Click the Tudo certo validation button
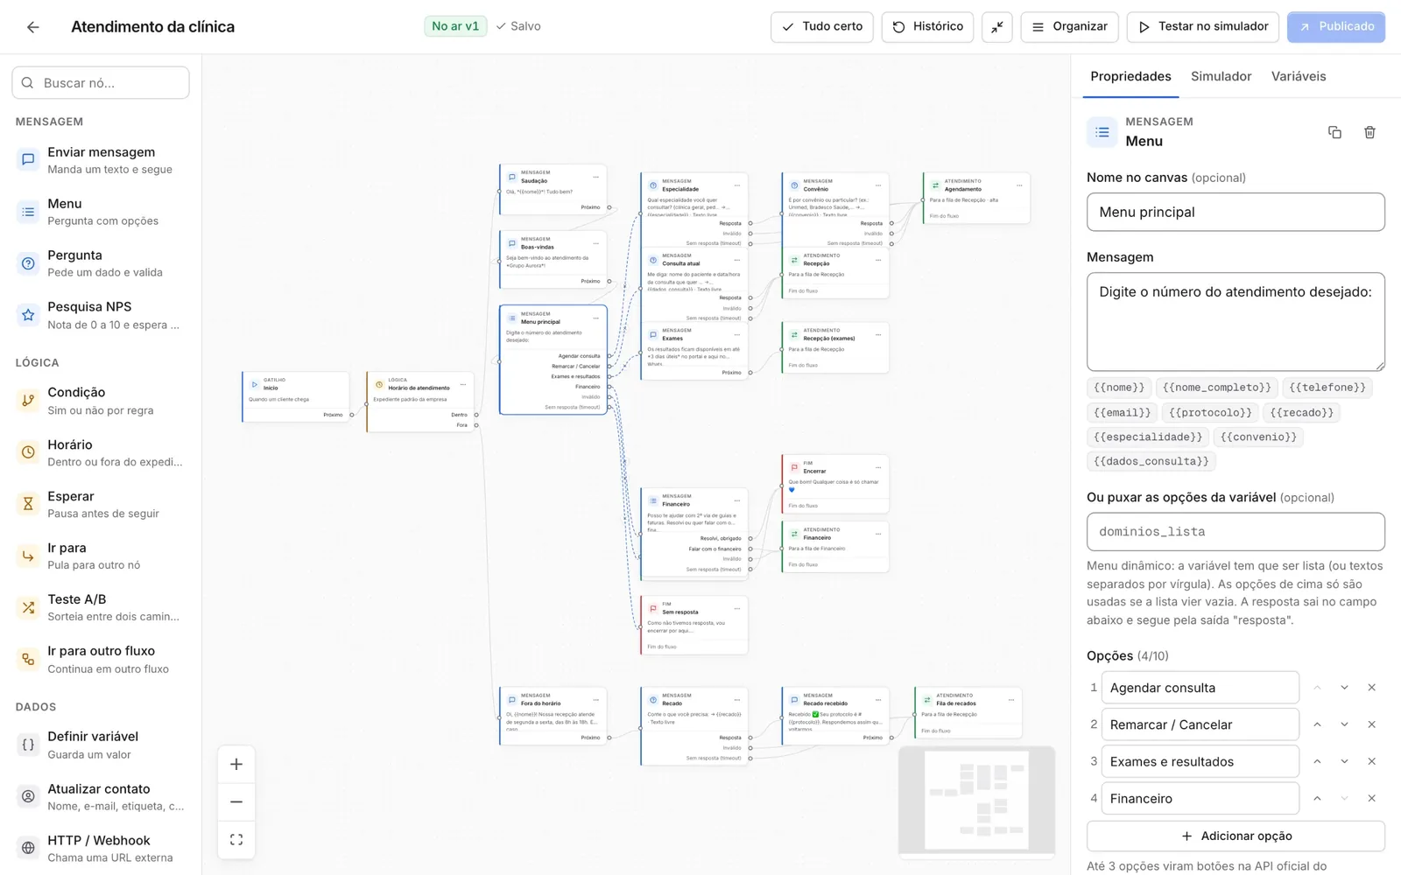This screenshot has height=875, width=1401. [822, 27]
